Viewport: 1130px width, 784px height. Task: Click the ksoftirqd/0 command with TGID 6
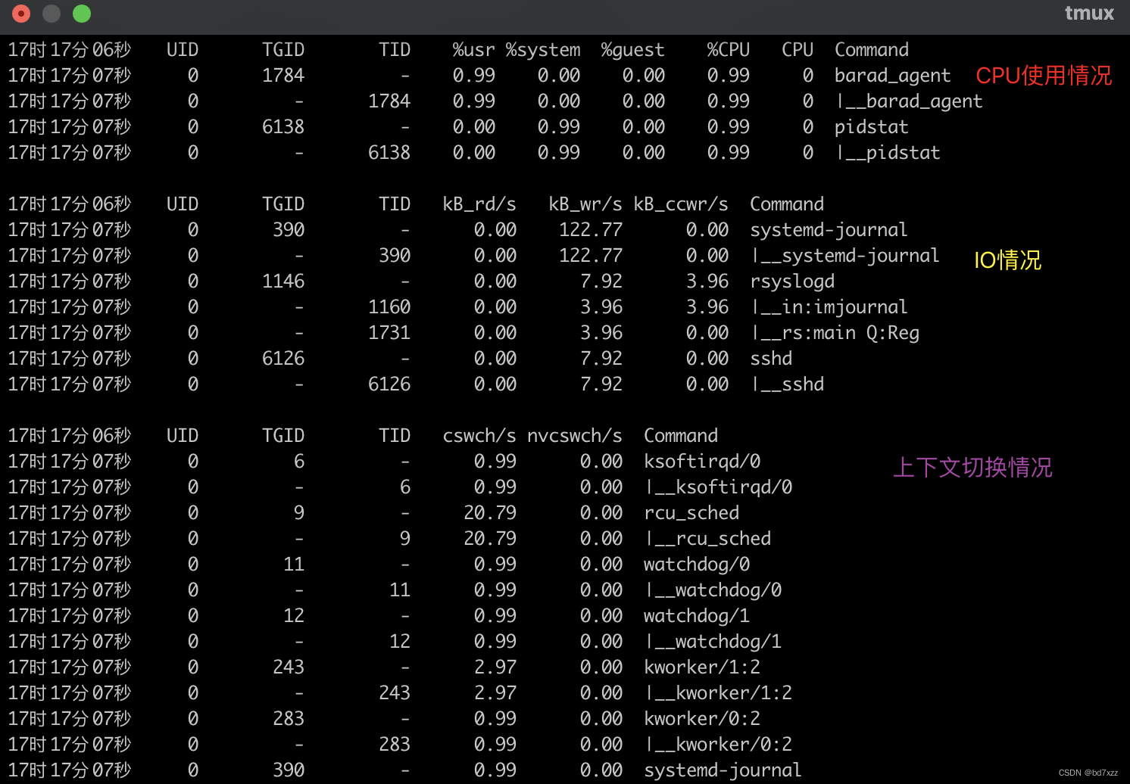(x=702, y=462)
